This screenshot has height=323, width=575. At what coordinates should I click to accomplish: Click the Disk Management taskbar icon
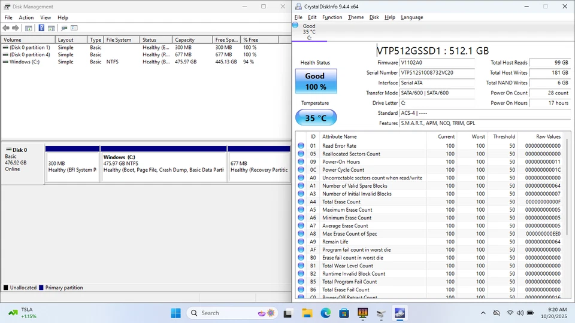coord(381,313)
